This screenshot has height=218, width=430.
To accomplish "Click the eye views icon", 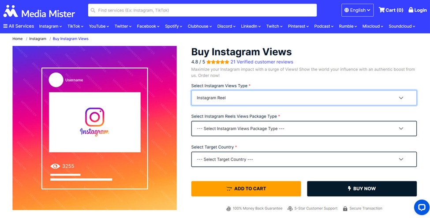I will (55, 166).
